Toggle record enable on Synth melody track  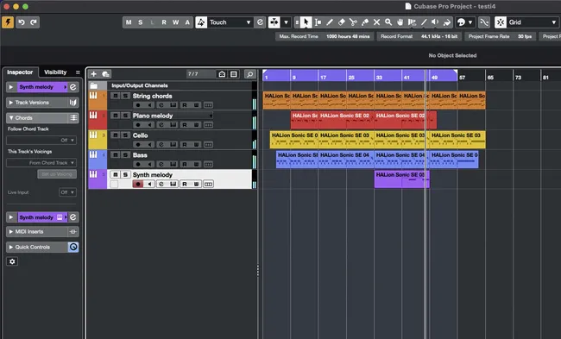pyautogui.click(x=138, y=184)
